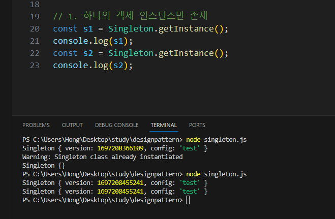The height and width of the screenshot is (219, 335).
Task: Open the PROBLEMS panel tab
Action: coord(36,125)
